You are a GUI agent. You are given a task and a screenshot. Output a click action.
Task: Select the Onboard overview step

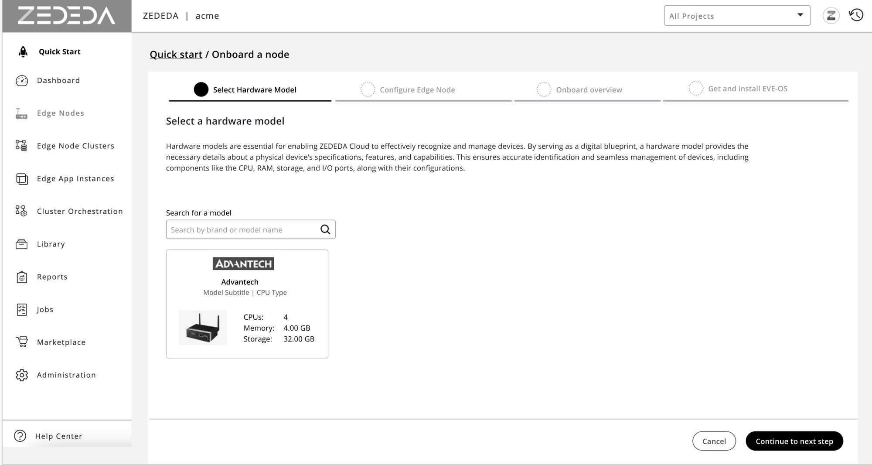[x=589, y=90]
